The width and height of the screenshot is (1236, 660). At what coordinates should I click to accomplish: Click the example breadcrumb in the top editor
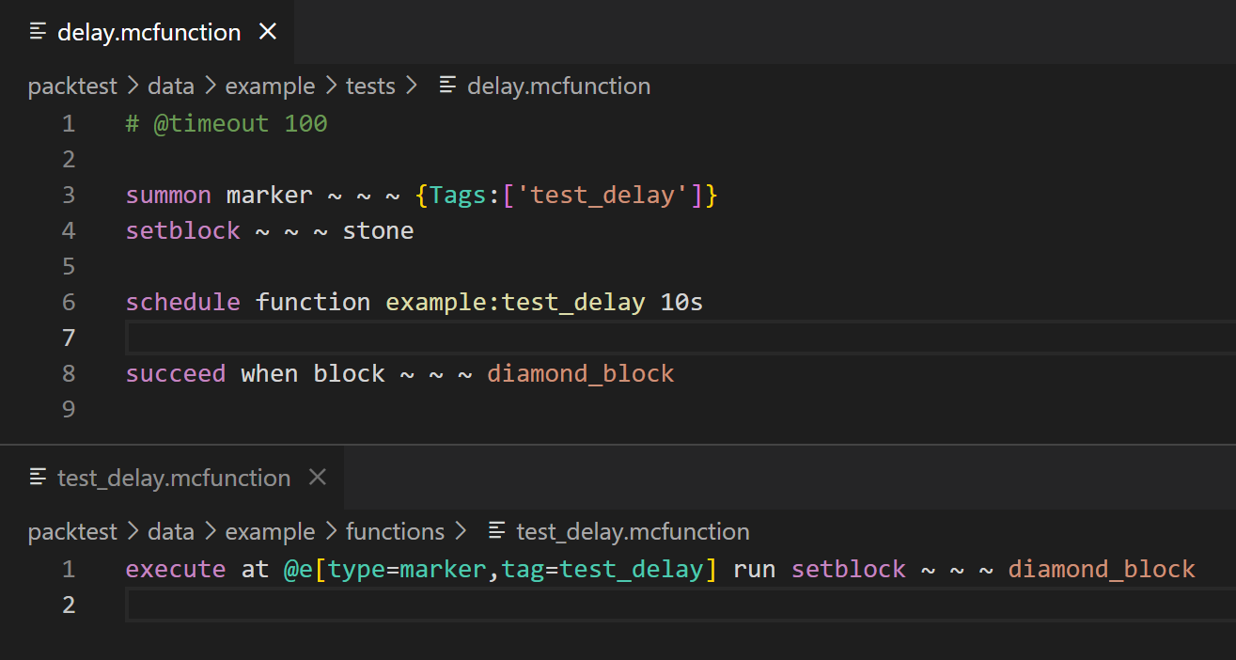(x=270, y=86)
